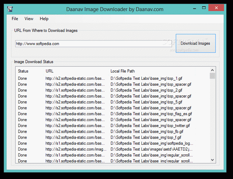This screenshot has height=179, width=233.
Task: Click the Status column header
Action: pos(23,71)
